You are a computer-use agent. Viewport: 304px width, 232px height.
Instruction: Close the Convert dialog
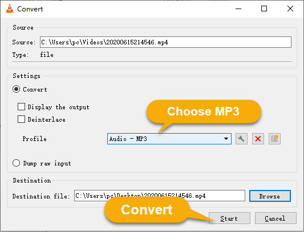pyautogui.click(x=290, y=9)
